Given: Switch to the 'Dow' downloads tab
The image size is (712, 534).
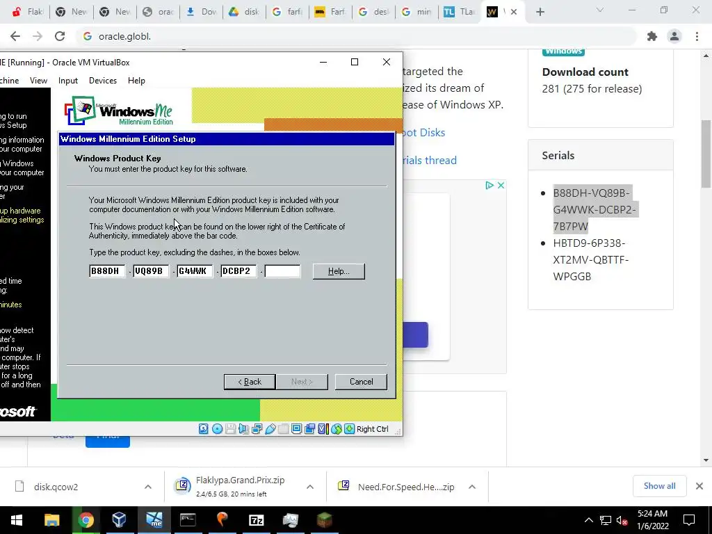Looking at the screenshot, I should coord(201,13).
